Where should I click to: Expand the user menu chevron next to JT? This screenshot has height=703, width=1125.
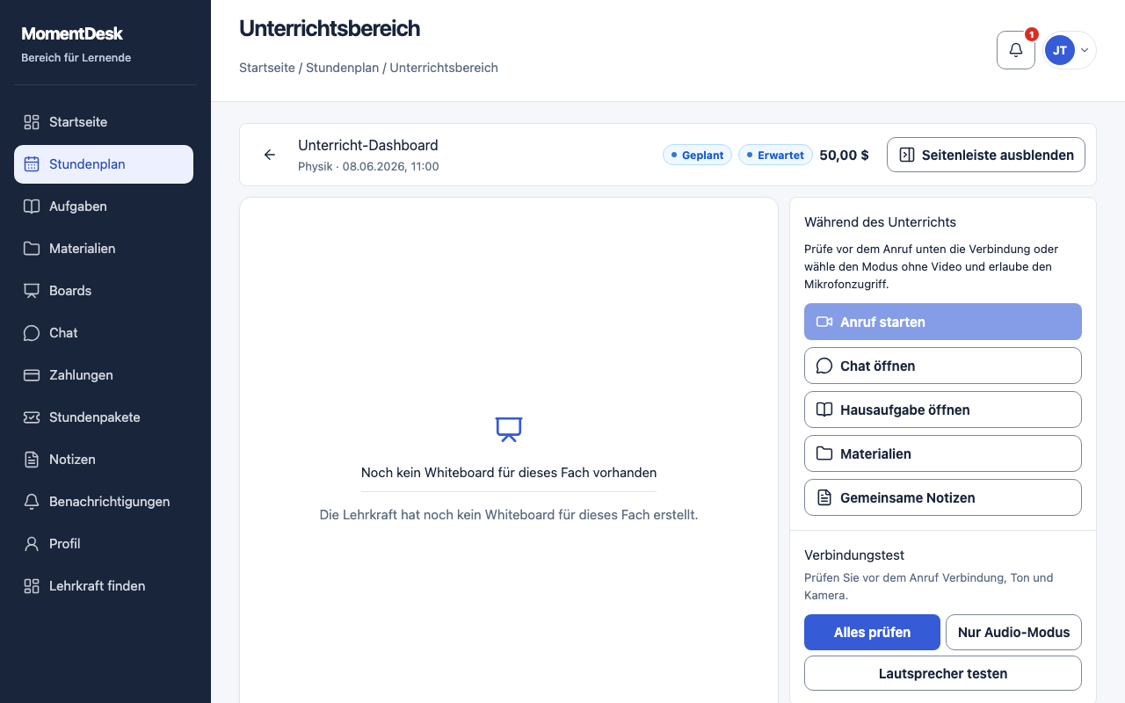pyautogui.click(x=1085, y=50)
